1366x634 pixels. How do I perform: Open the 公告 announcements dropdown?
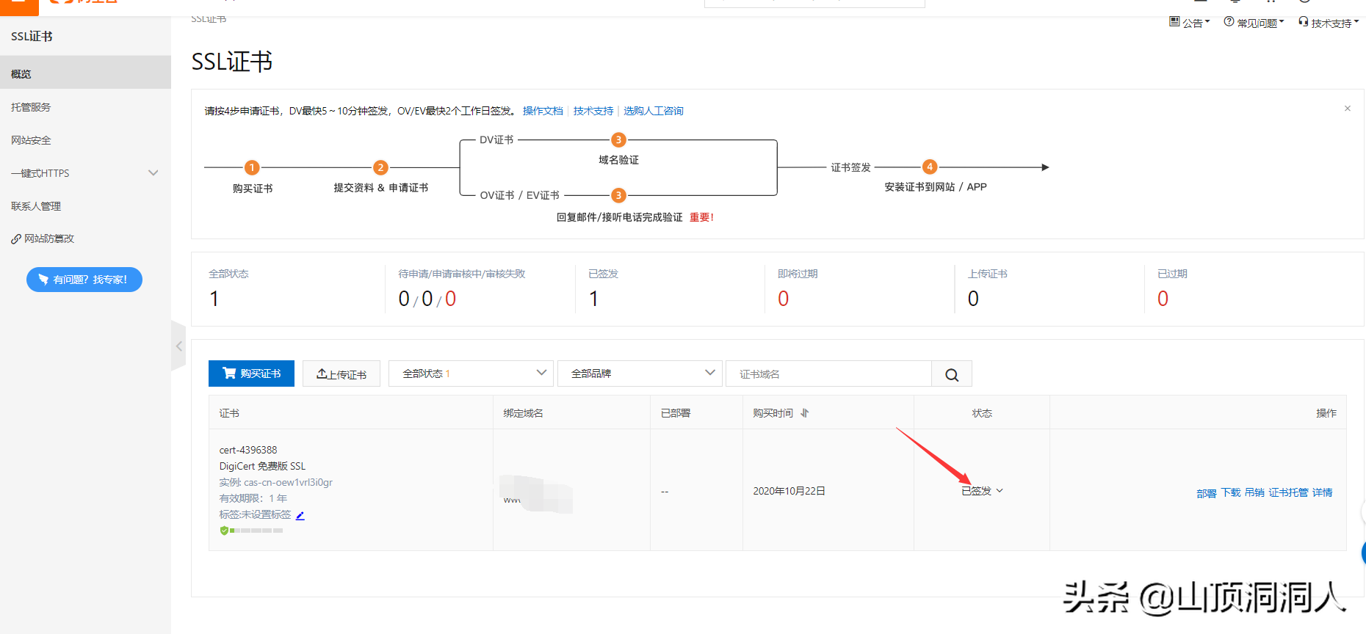[1190, 23]
